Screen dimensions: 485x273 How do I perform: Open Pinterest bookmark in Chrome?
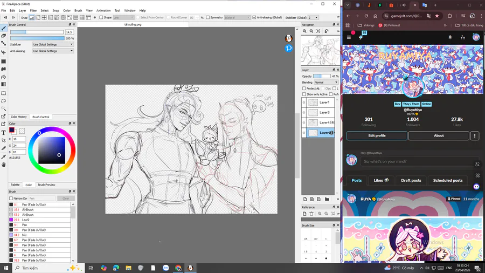coord(389,25)
